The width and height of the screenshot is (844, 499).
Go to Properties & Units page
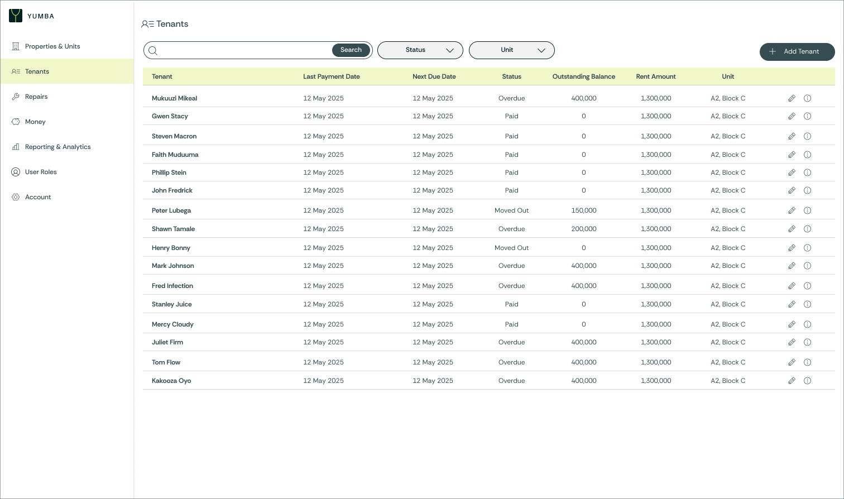52,46
